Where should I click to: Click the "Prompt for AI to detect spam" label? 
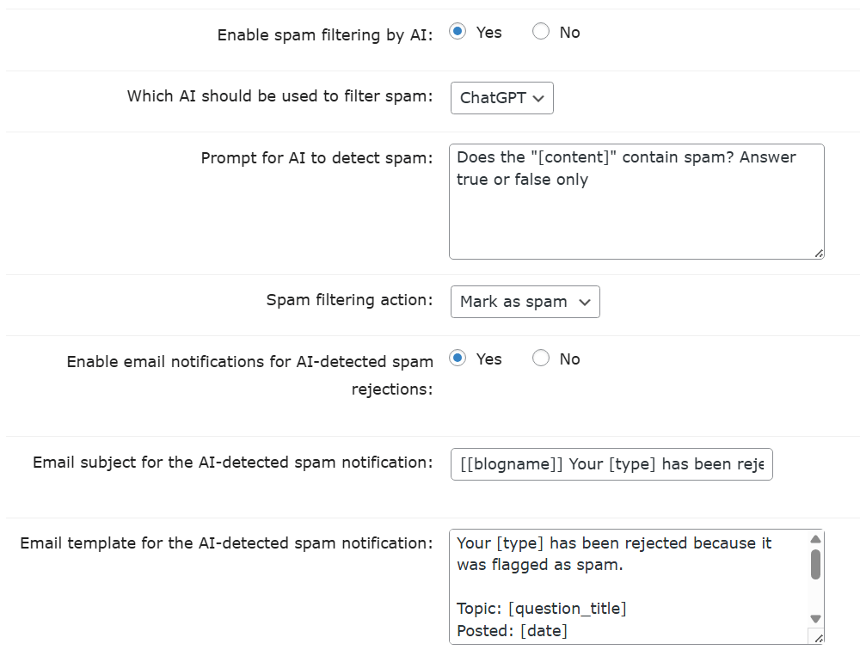[316, 158]
